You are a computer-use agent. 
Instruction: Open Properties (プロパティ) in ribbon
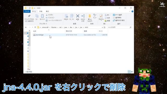coord(101,17)
